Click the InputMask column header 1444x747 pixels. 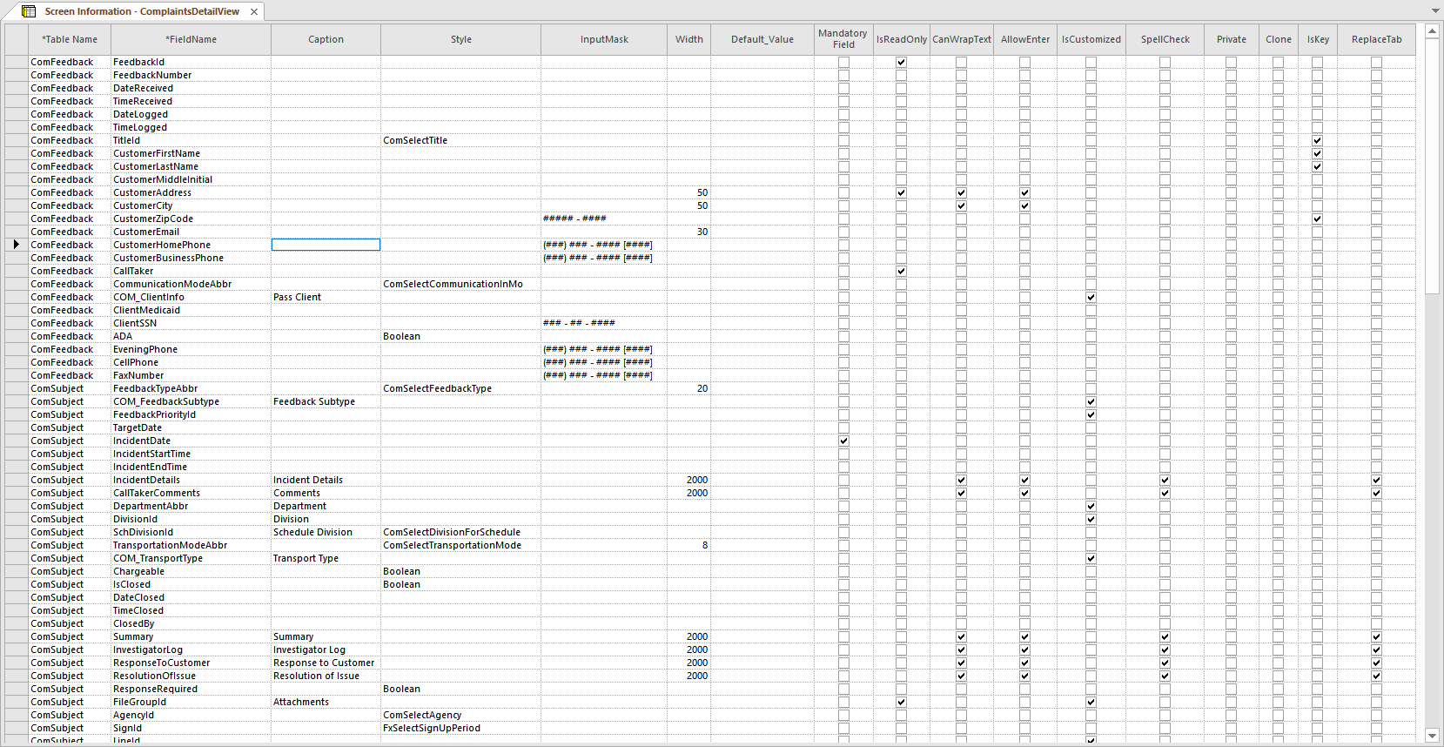click(604, 39)
